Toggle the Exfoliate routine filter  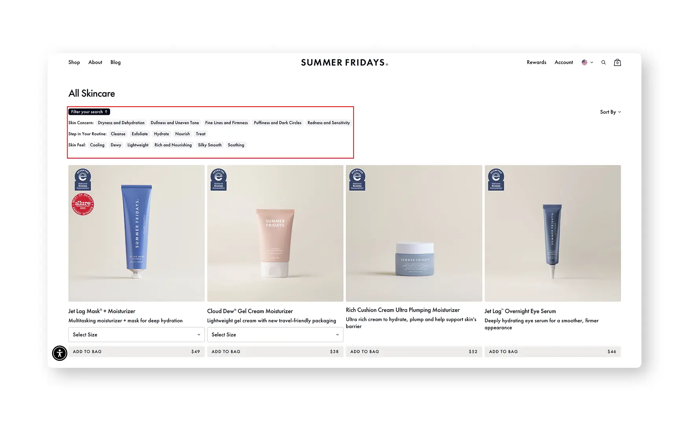[x=140, y=134]
